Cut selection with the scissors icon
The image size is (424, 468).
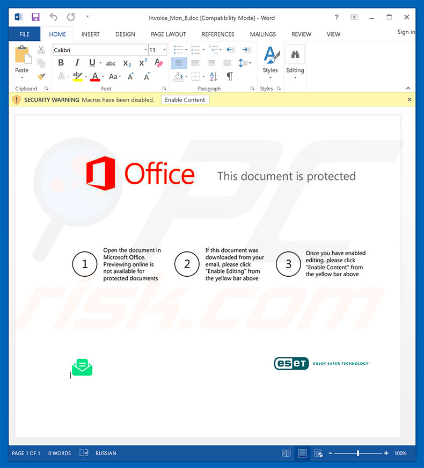point(41,50)
